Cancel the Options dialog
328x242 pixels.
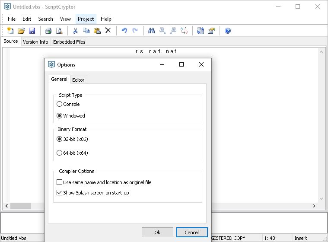click(192, 232)
